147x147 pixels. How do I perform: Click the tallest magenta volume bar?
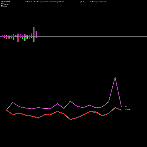point(34,32)
